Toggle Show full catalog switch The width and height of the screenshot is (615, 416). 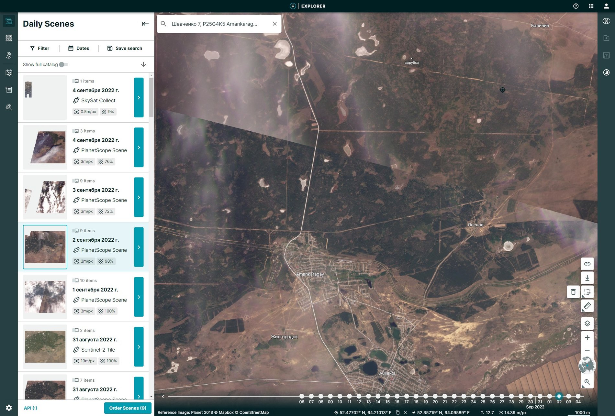pos(64,64)
